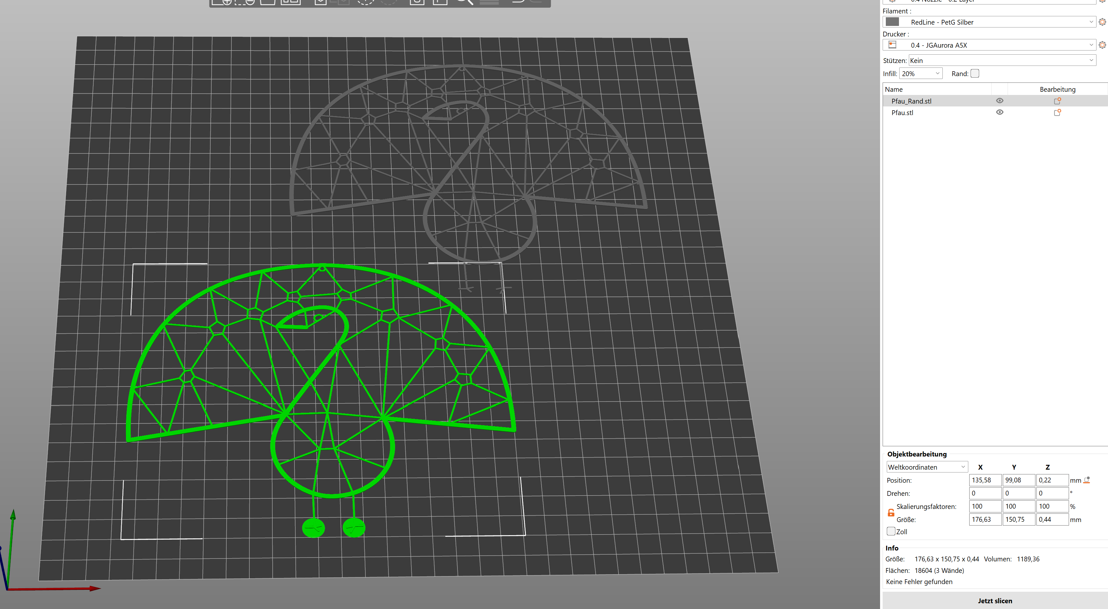The height and width of the screenshot is (609, 1108).
Task: Click the Jetzt slicen button
Action: [x=995, y=600]
